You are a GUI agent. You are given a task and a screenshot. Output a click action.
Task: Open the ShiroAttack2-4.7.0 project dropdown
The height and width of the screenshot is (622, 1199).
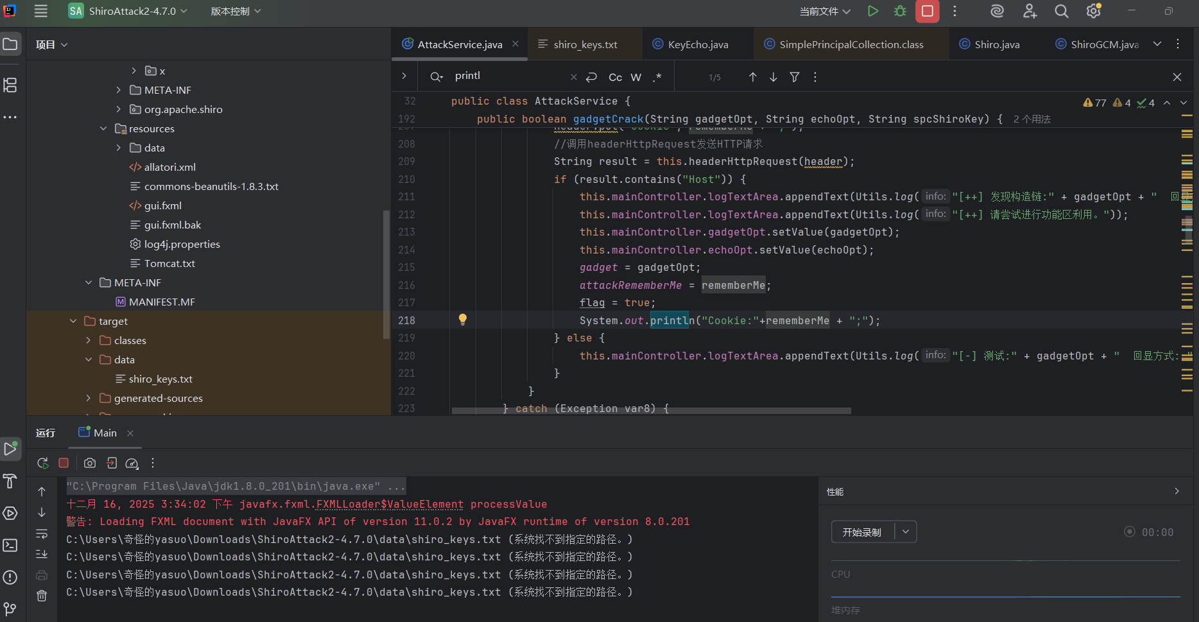pos(132,11)
